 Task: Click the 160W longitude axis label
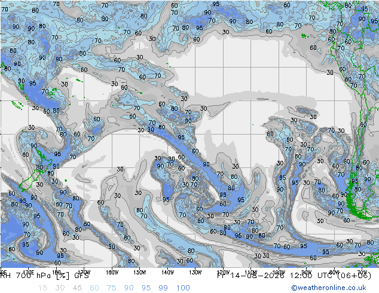pyautogui.click(x=112, y=273)
